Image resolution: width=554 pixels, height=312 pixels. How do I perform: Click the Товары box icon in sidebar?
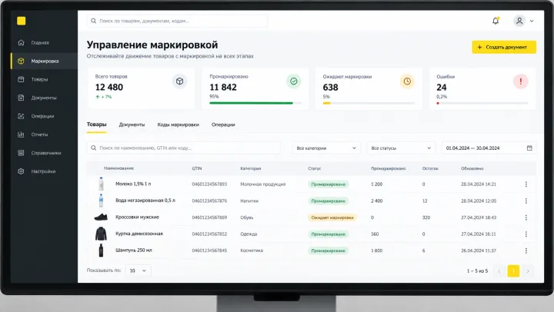(22, 79)
